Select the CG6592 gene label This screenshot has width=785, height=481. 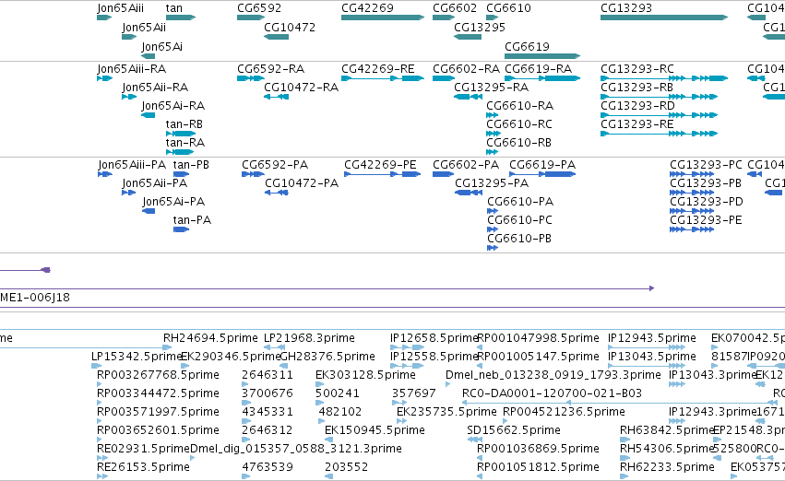[x=259, y=8]
